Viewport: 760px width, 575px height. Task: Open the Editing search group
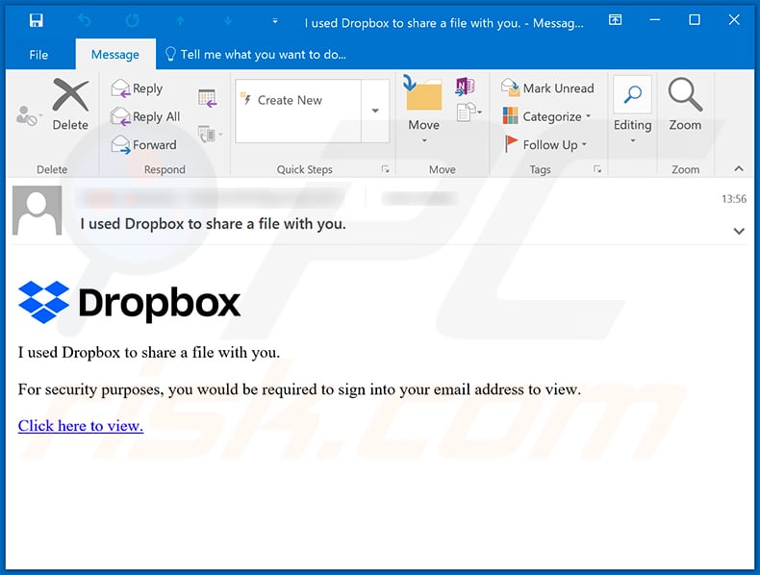pyautogui.click(x=632, y=110)
